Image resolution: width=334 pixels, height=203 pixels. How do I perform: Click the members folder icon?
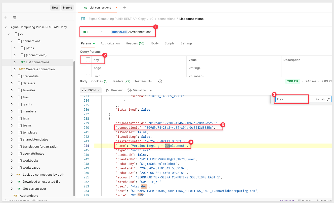[20, 111]
